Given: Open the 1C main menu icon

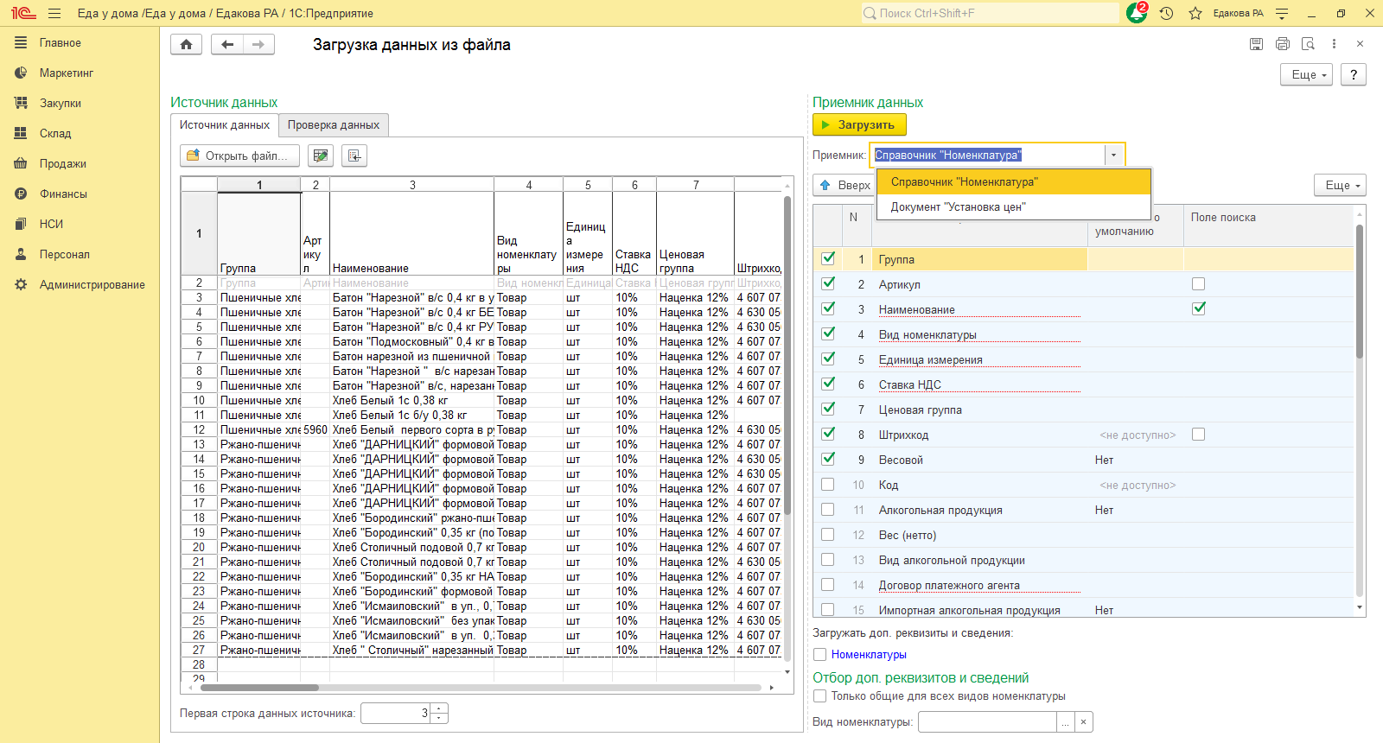Looking at the screenshot, I should 23,13.
